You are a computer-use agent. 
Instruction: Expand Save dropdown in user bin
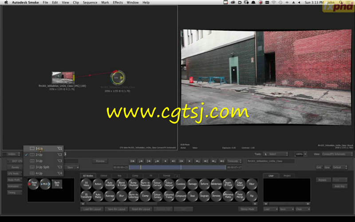287,209
